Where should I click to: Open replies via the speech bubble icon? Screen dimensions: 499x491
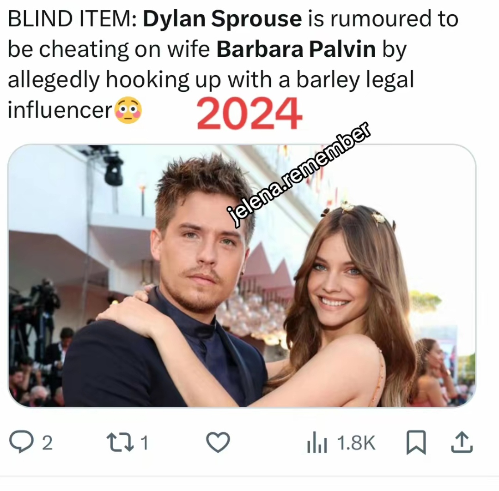(21, 442)
